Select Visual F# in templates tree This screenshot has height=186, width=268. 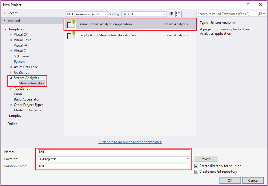20,45
